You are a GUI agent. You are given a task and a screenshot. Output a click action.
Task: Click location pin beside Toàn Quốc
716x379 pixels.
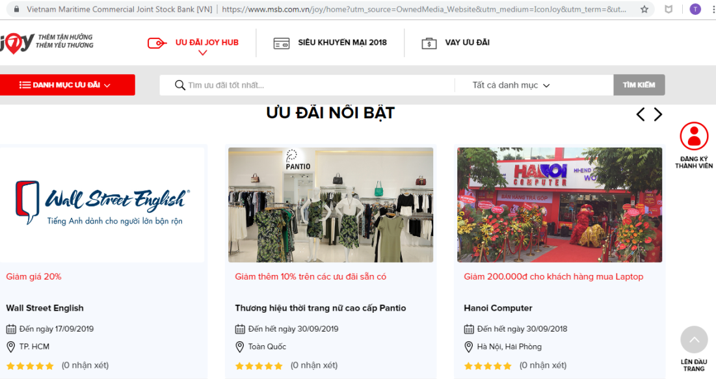point(240,347)
